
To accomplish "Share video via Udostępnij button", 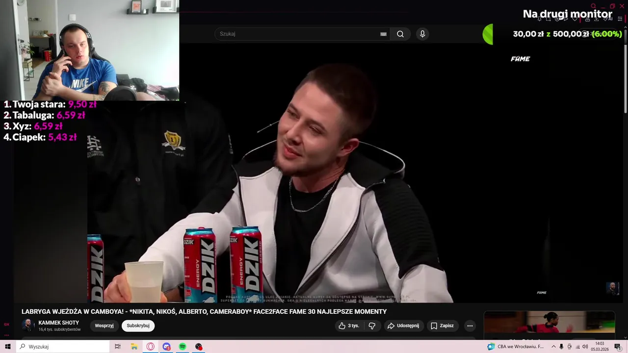I will 403,326.
